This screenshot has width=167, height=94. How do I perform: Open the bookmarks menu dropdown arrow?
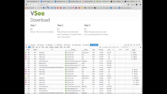pyautogui.click(x=134, y=5)
